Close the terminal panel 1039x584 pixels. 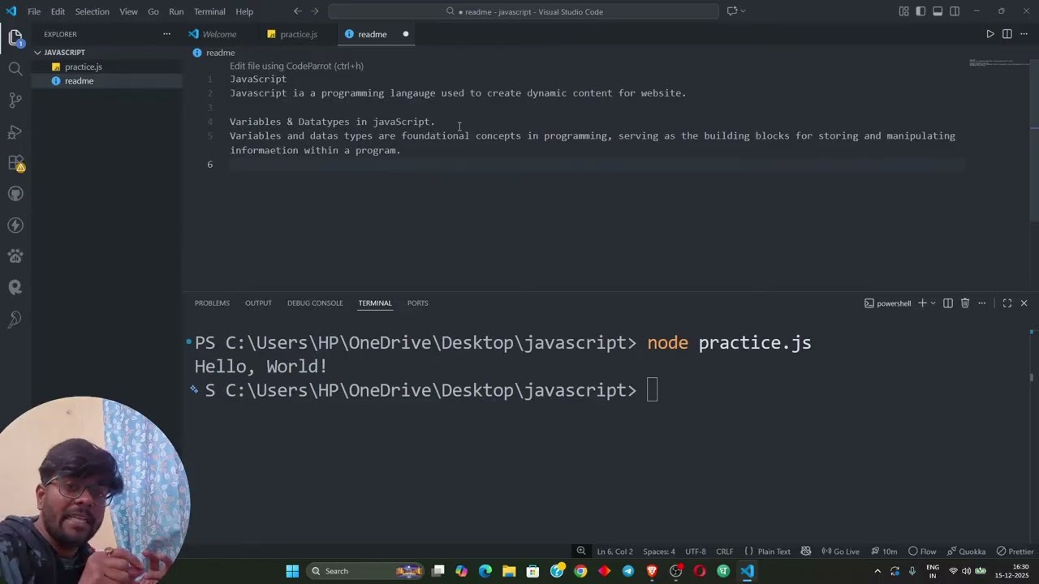coord(1024,303)
